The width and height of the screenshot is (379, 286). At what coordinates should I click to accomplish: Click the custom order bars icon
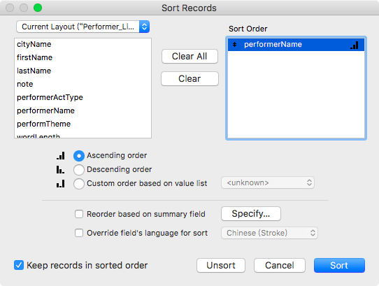click(60, 183)
